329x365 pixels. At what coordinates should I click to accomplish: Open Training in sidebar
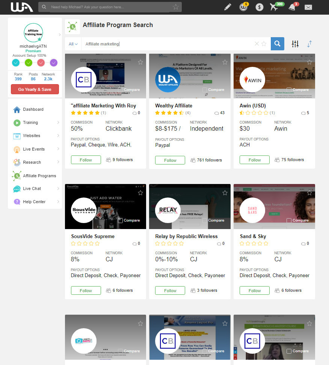(x=30, y=122)
